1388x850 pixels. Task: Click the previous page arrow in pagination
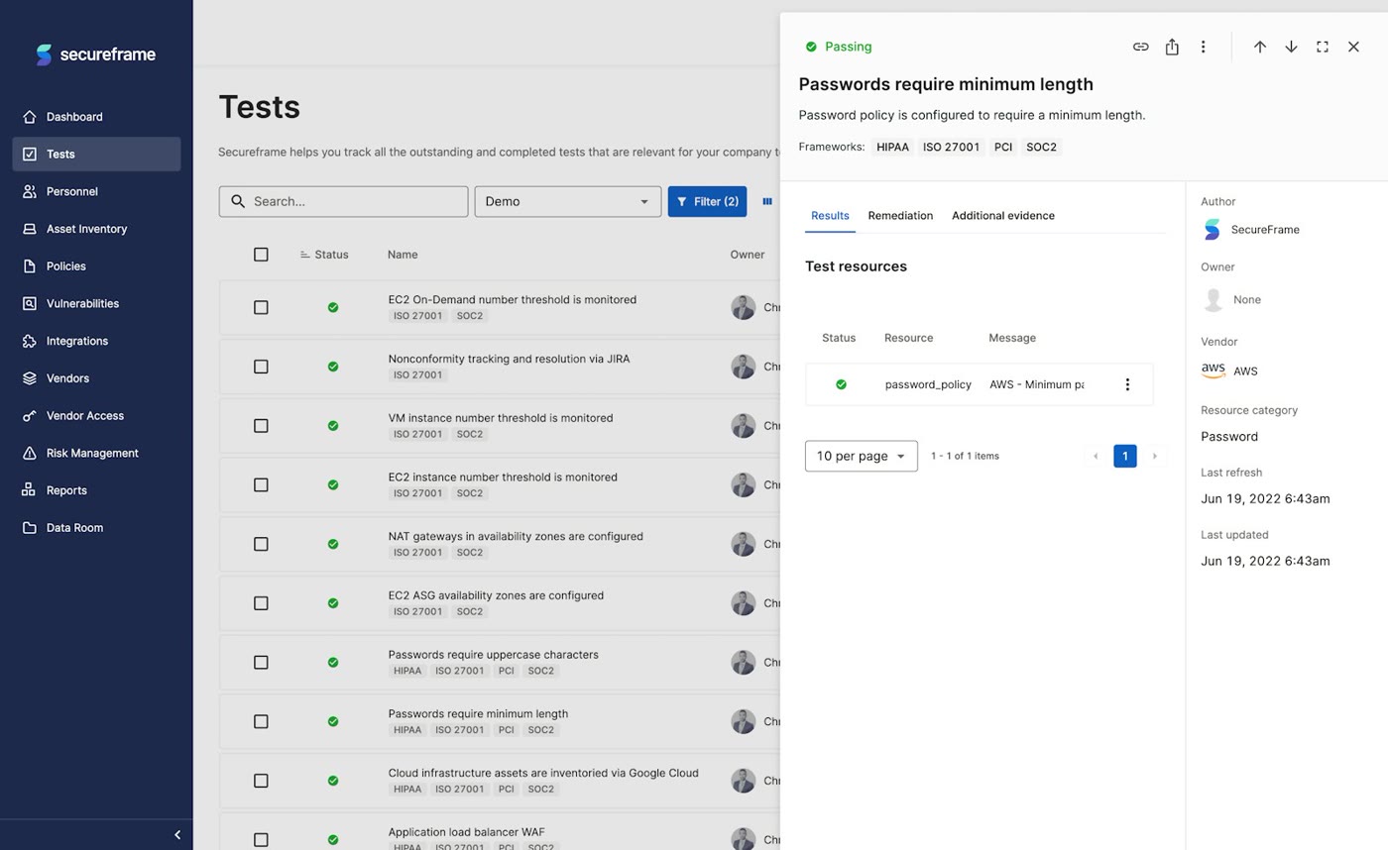1096,456
